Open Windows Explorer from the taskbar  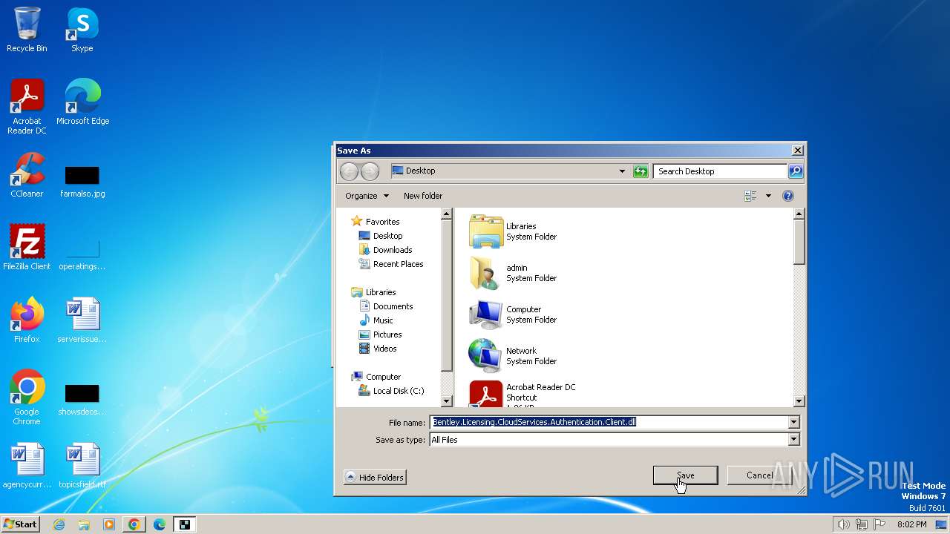tap(84, 524)
